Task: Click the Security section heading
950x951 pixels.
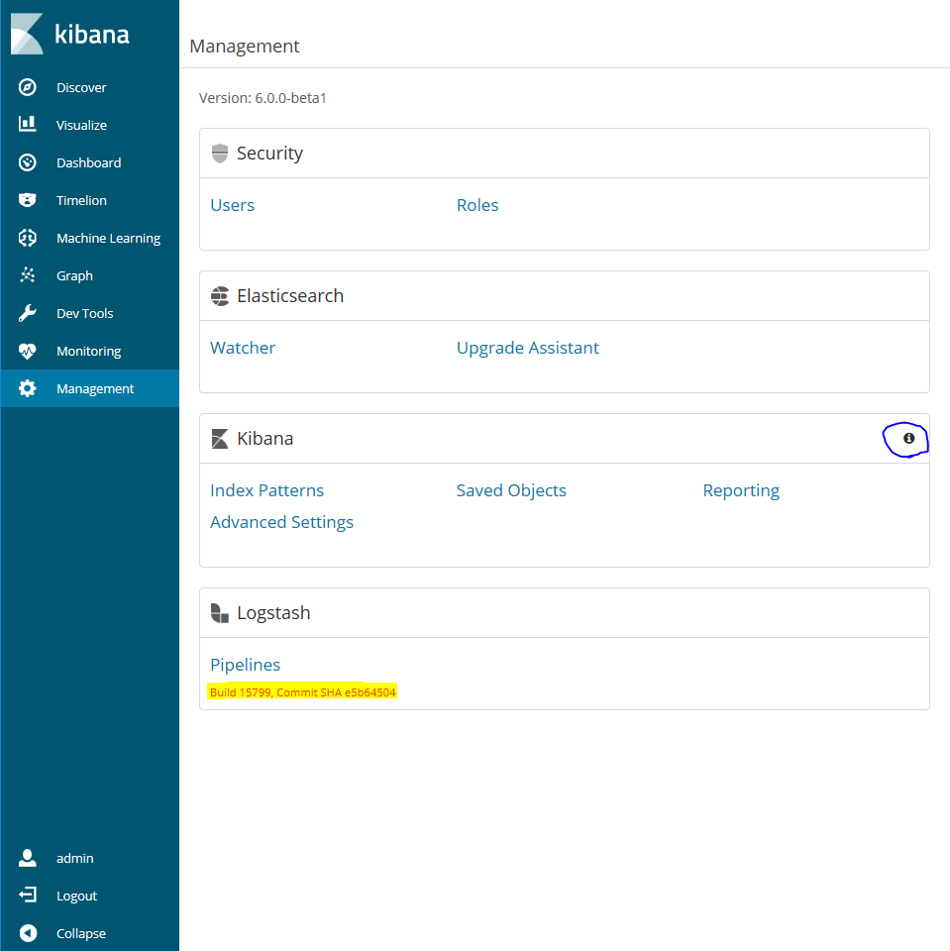Action: 269,154
